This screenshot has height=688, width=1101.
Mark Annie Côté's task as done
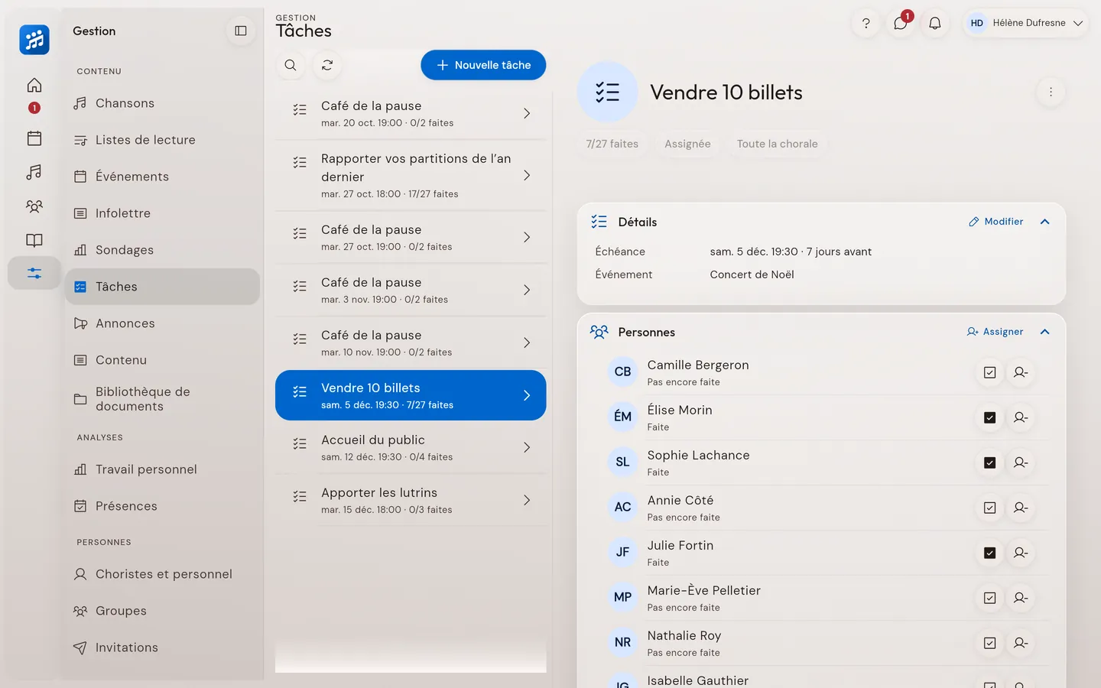click(990, 508)
